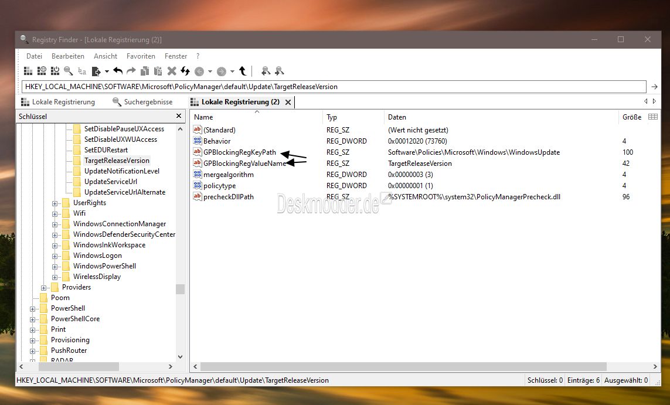
Task: Open the export icon dropdown arrow
Action: [107, 72]
